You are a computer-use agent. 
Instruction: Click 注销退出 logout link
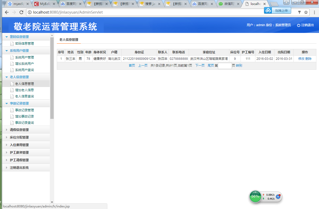308,25
